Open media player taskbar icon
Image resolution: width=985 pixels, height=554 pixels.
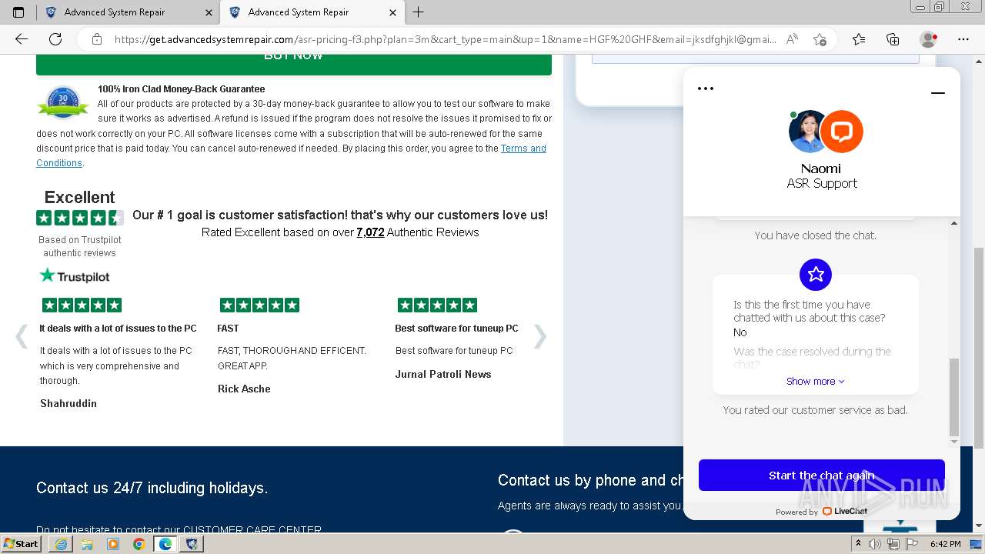click(113, 544)
